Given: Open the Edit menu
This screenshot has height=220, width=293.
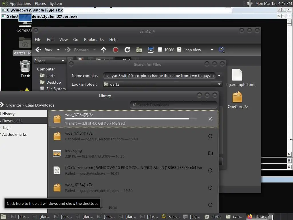Looking at the screenshot, I should click(50, 40).
